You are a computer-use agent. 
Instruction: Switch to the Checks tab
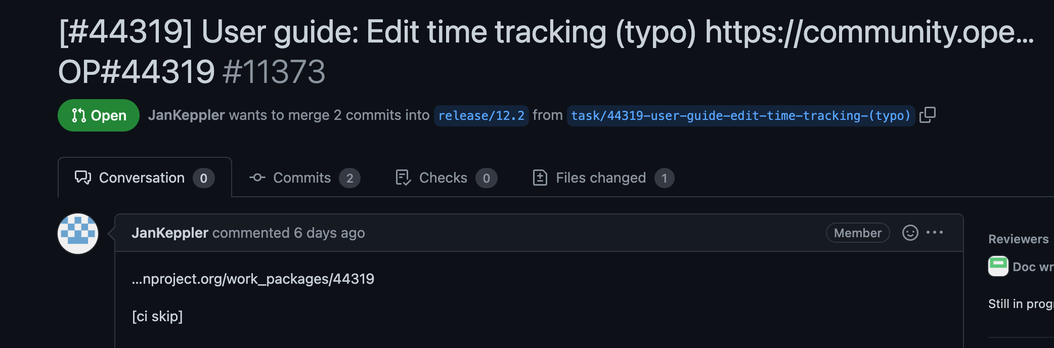click(443, 178)
